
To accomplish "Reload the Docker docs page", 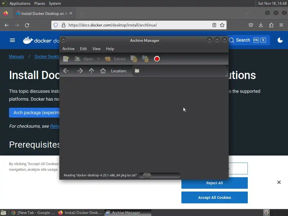I will pos(27,25).
